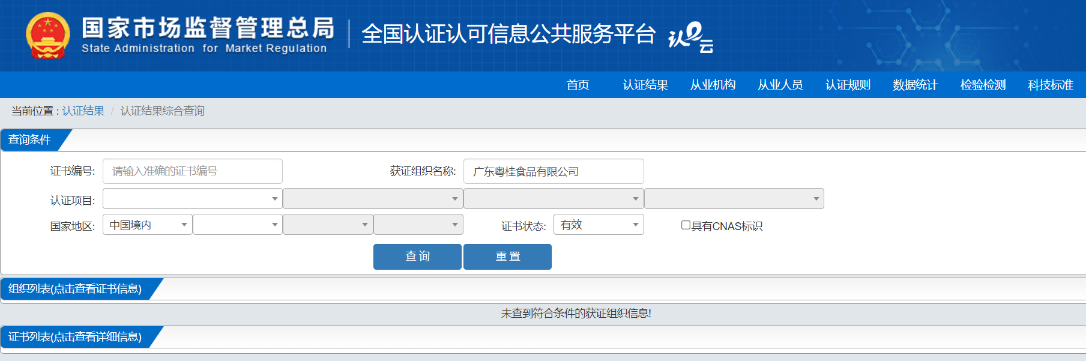Open 数据统计 in the nav bar
1086x361 pixels.
click(x=915, y=85)
